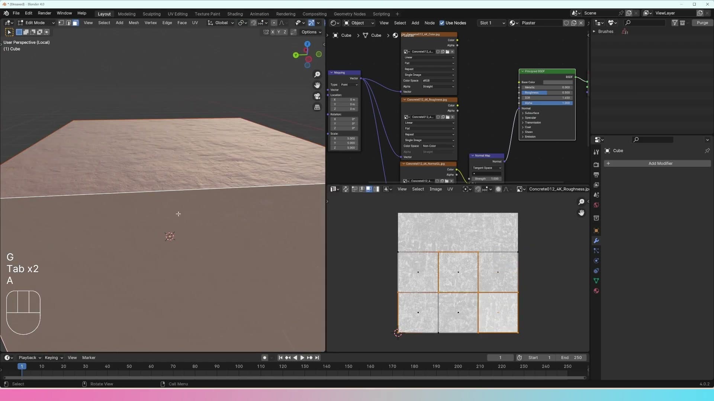Image resolution: width=714 pixels, height=401 pixels.
Task: Click the UV editor pan hand icon
Action: 581,213
